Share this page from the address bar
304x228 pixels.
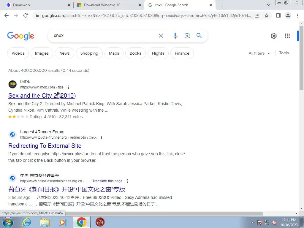pos(257,15)
